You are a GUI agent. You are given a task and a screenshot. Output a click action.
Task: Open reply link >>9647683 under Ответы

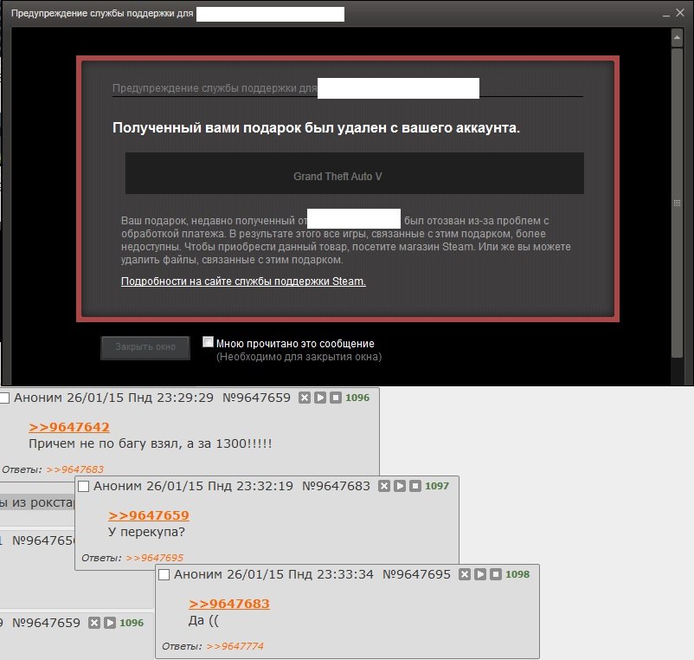pyautogui.click(x=74, y=469)
